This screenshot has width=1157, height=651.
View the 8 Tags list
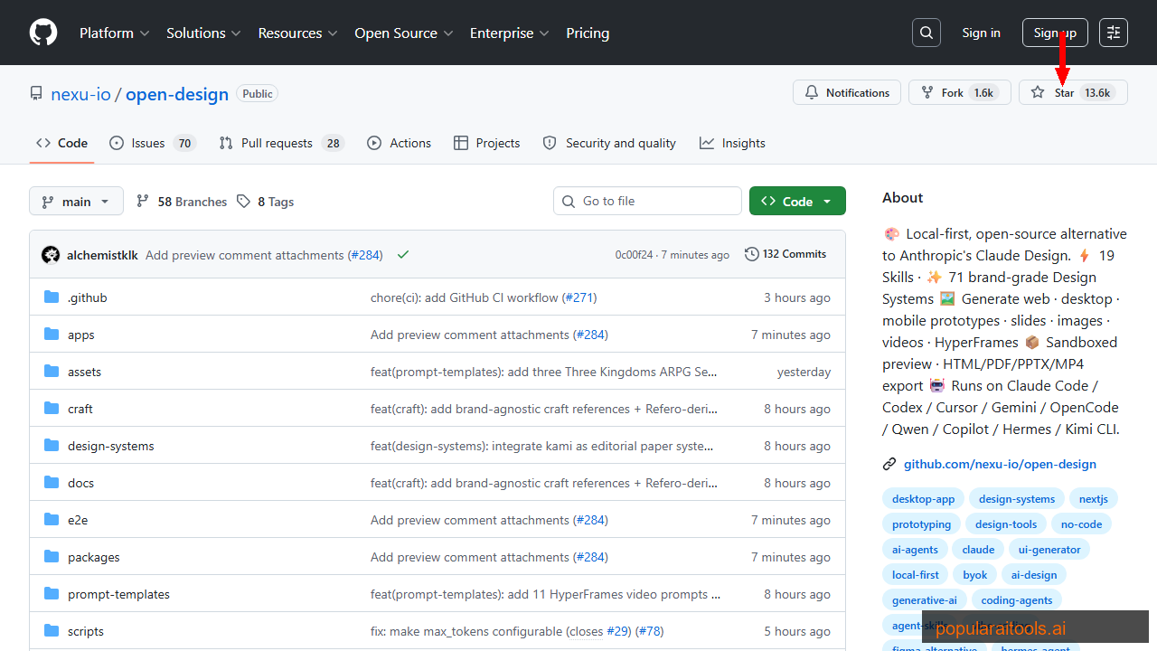(266, 202)
